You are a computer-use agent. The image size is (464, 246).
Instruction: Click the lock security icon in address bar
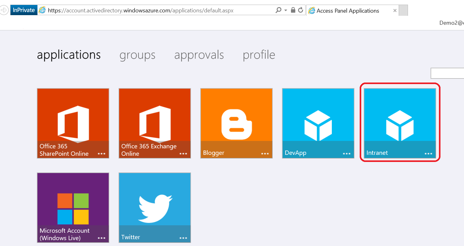coord(293,10)
